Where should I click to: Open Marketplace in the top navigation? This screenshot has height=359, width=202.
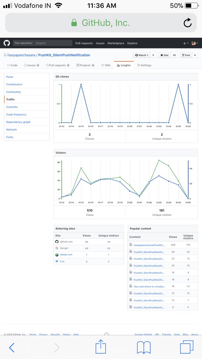(116, 43)
